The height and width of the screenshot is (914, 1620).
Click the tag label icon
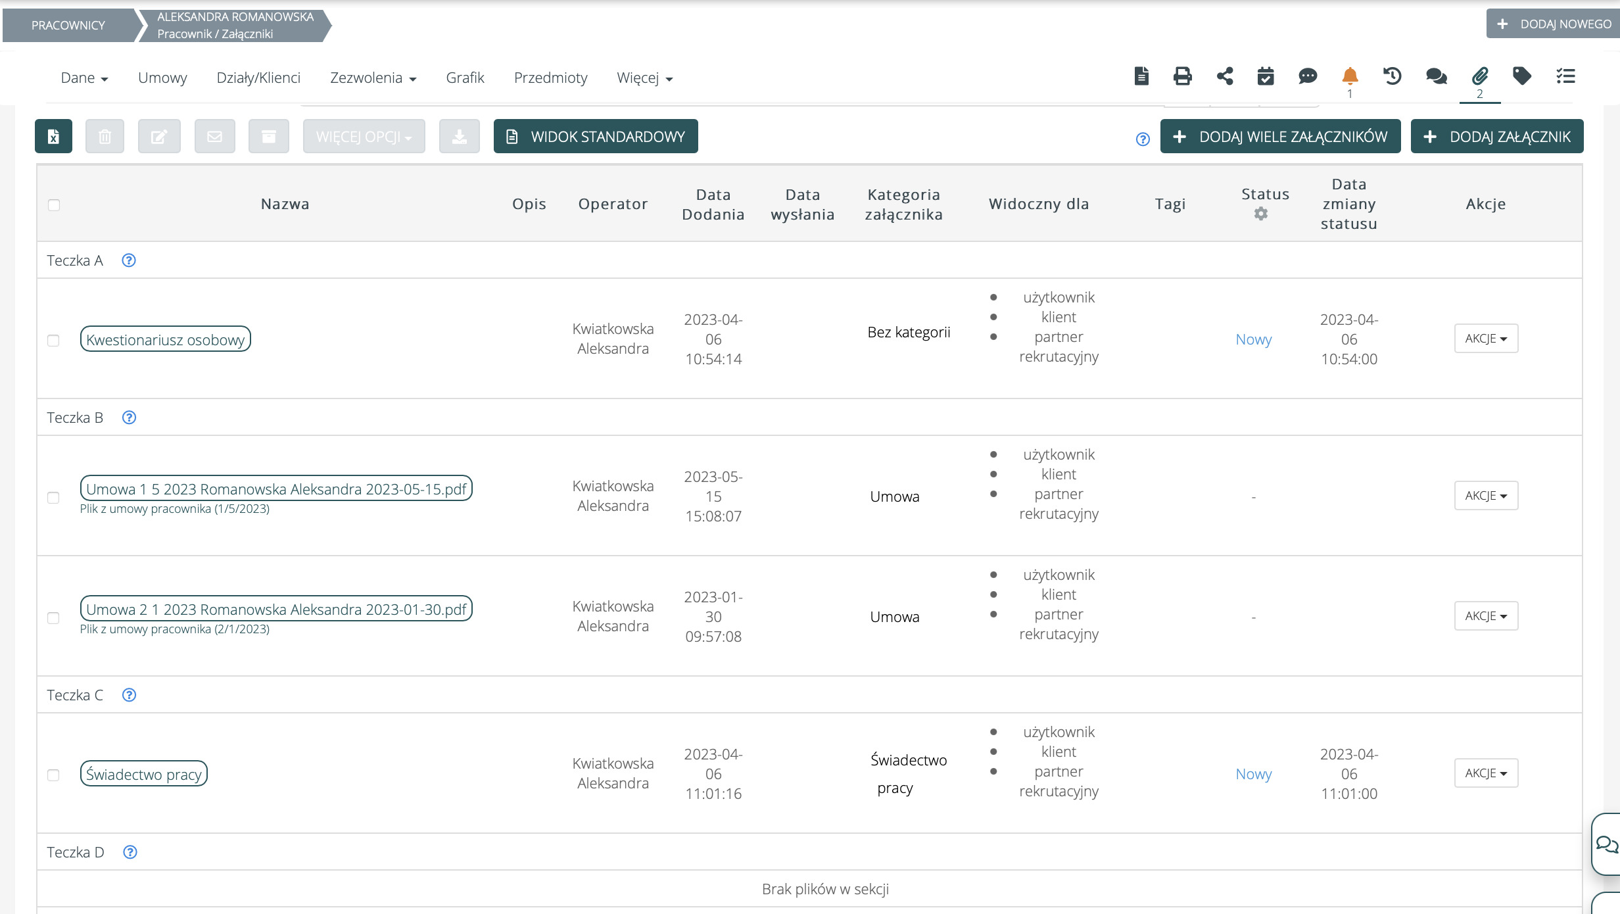[1521, 76]
